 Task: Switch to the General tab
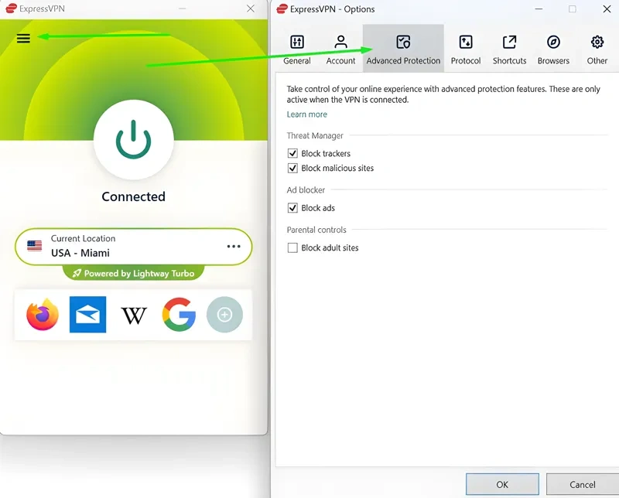[297, 49]
